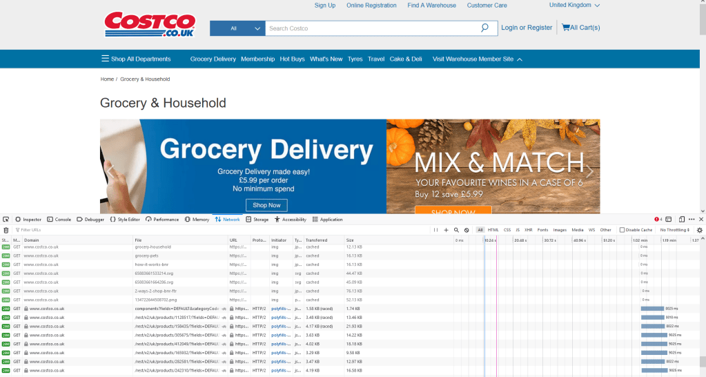The image size is (706, 377).
Task: Pause network recording in DevTools
Action: [436, 230]
